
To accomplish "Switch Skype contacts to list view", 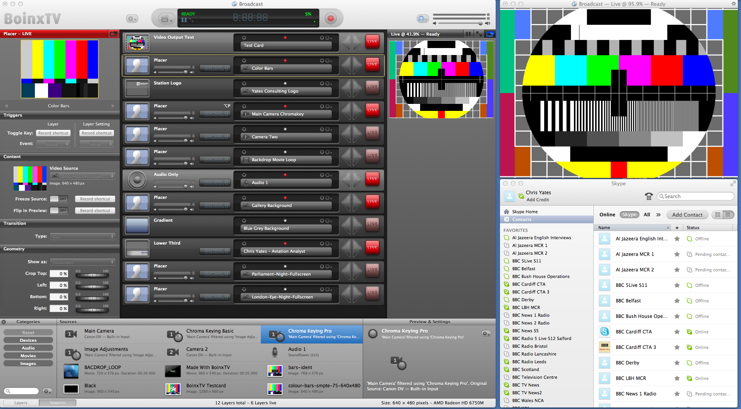I will [x=728, y=215].
